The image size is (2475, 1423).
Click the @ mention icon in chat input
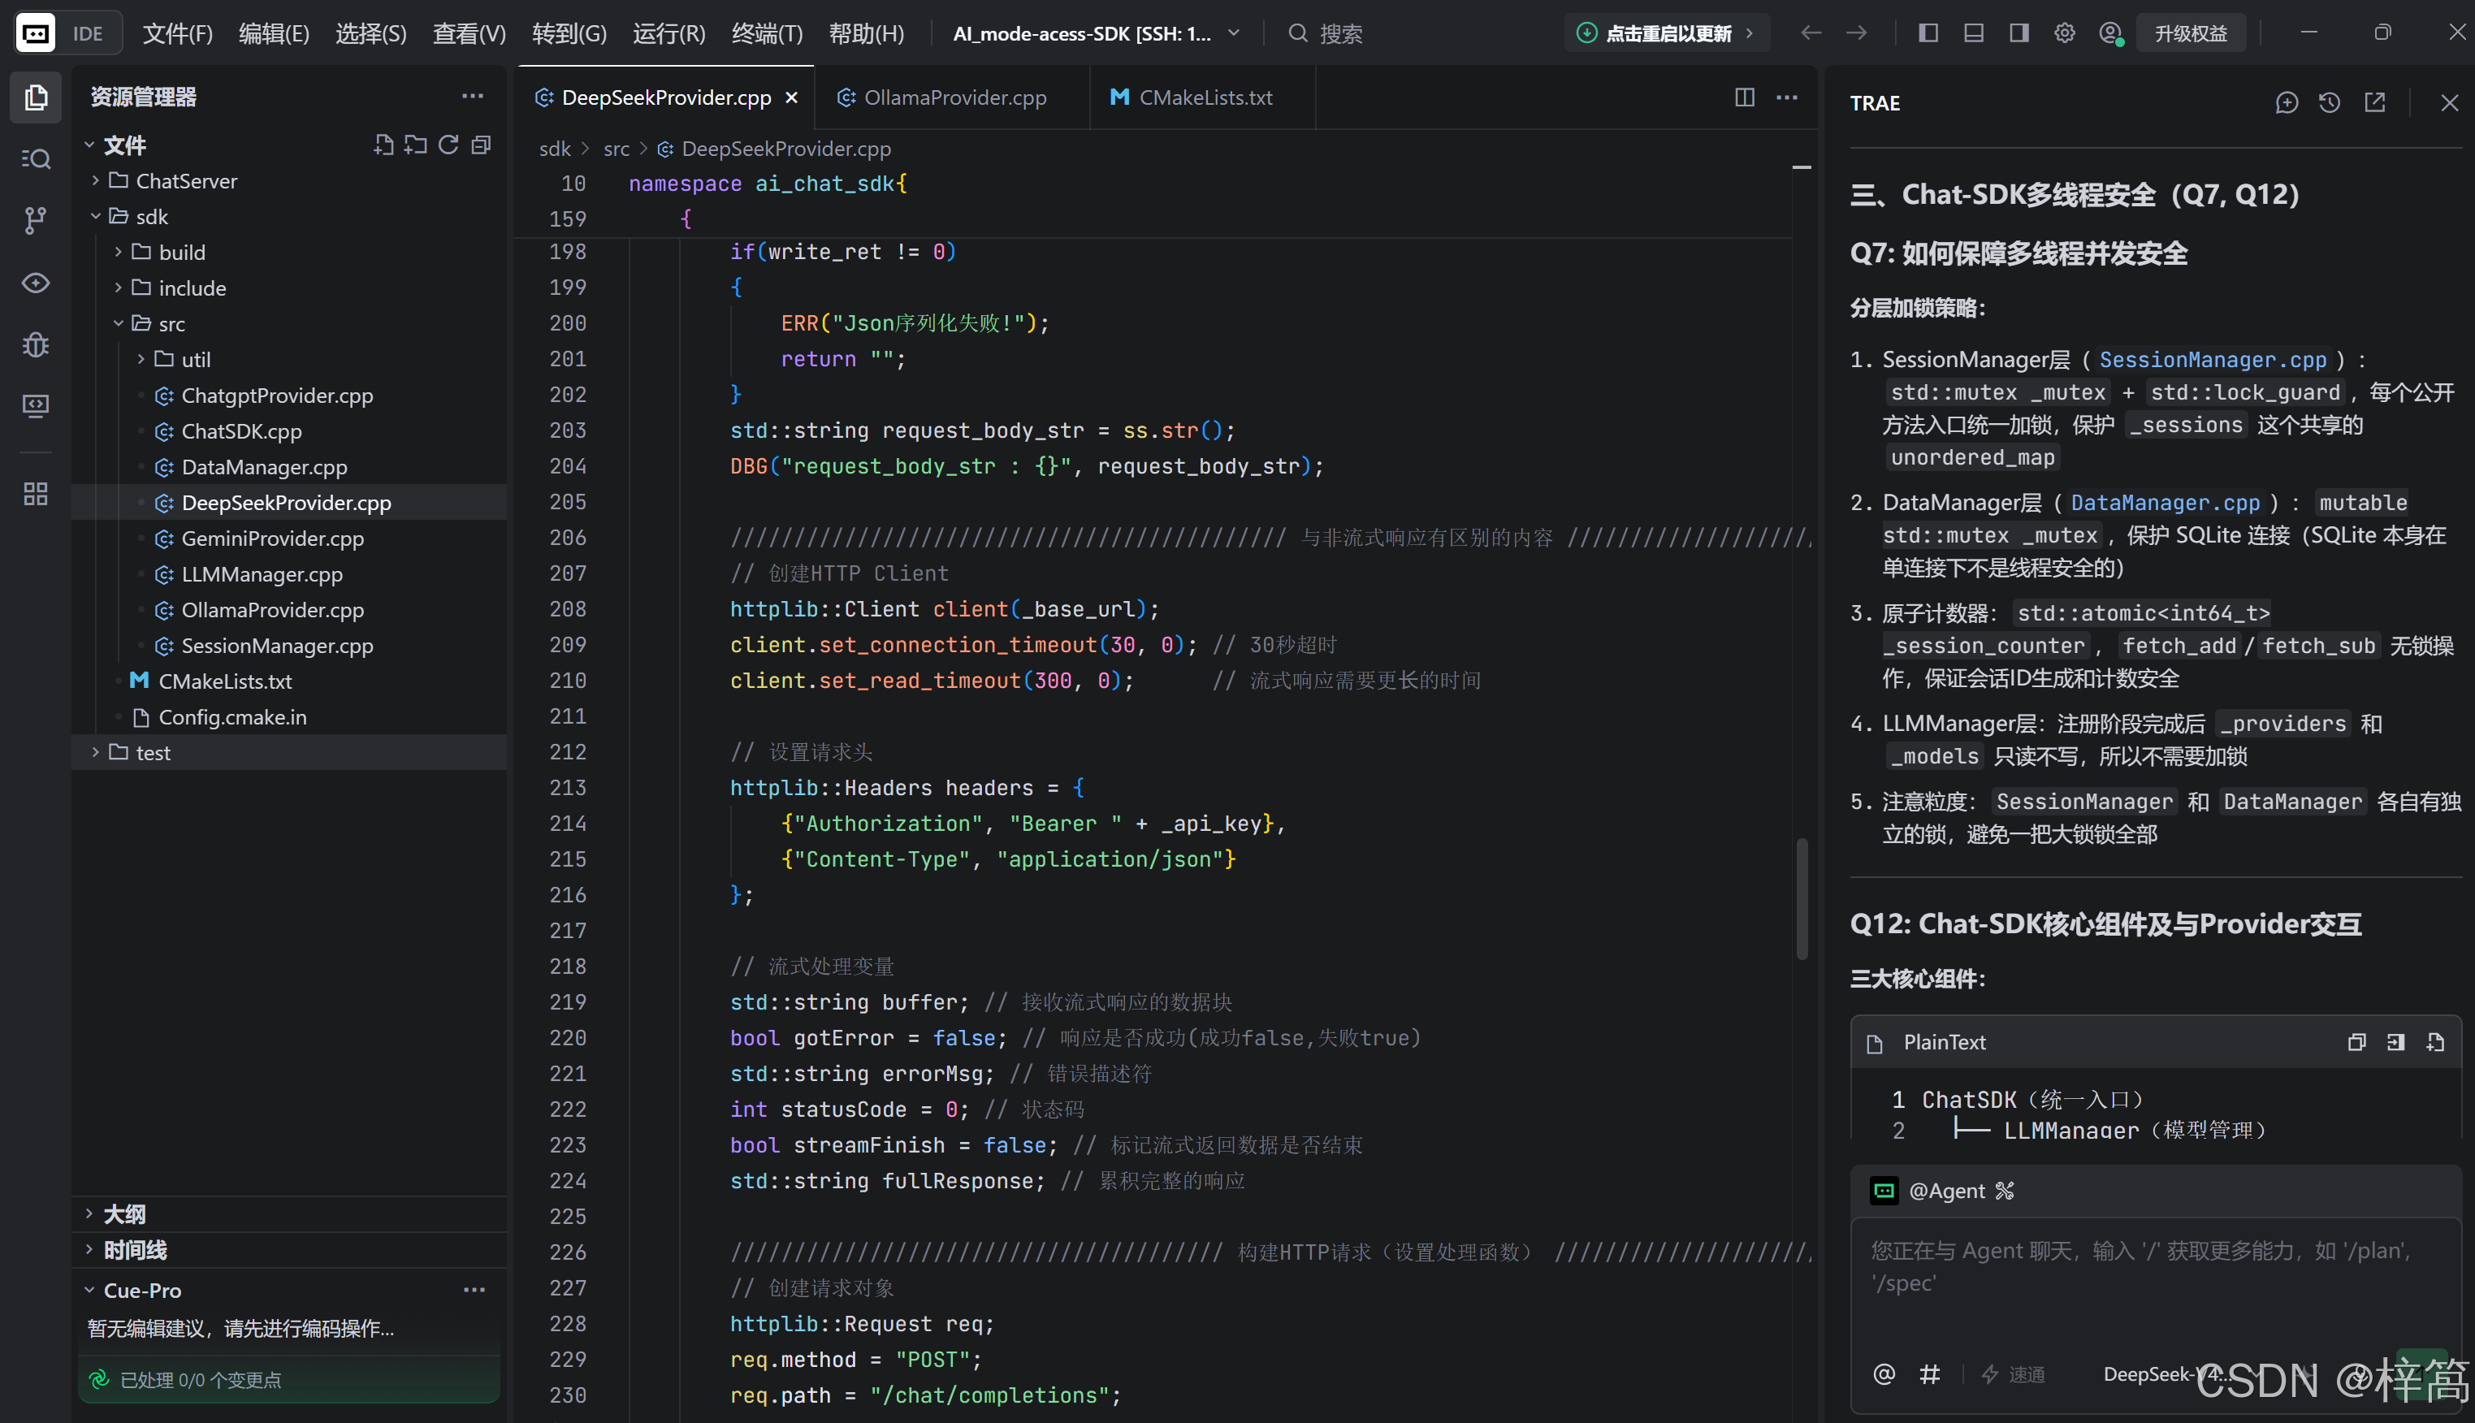1884,1374
